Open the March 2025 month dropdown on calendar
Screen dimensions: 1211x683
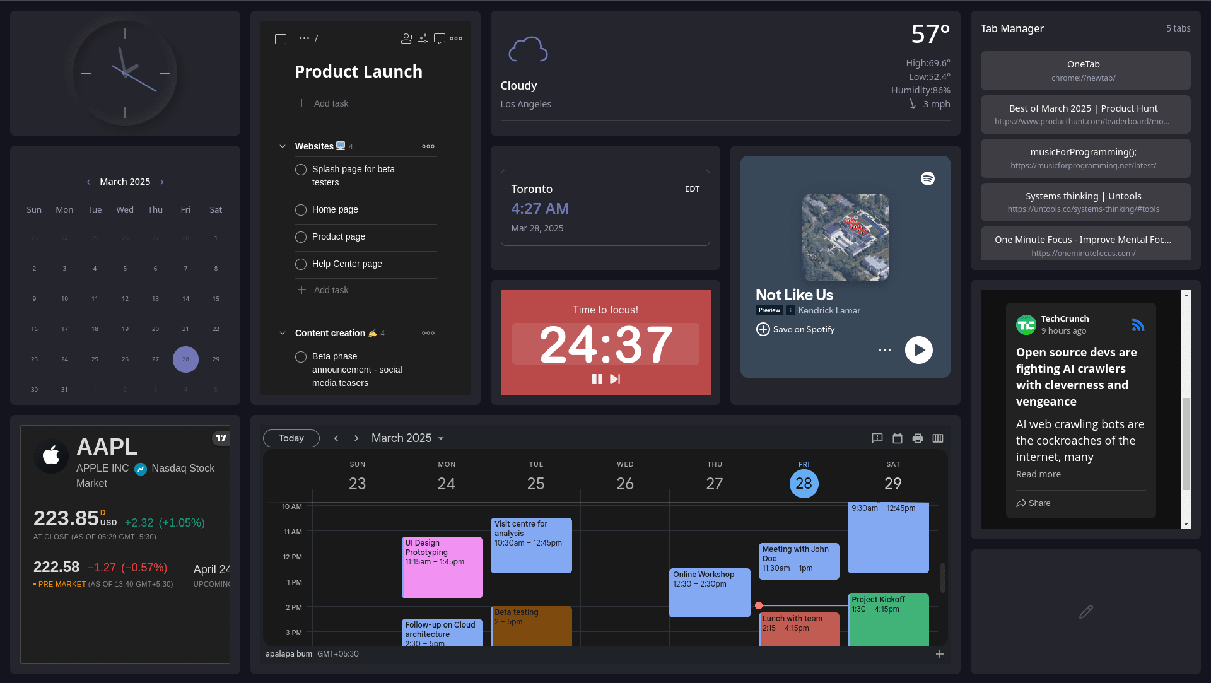pyautogui.click(x=407, y=438)
